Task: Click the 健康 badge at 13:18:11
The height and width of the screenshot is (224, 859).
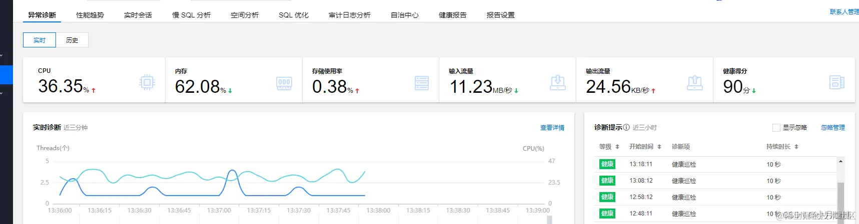Action: click(607, 164)
